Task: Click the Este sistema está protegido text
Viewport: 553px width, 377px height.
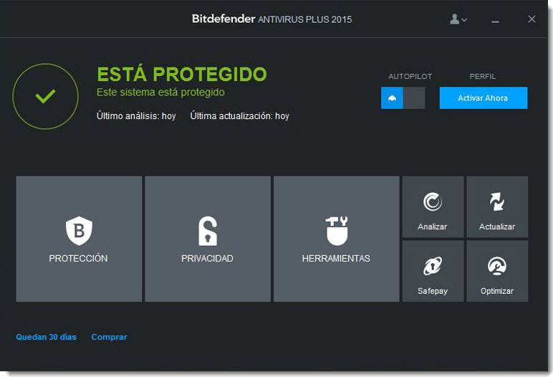Action: point(161,92)
